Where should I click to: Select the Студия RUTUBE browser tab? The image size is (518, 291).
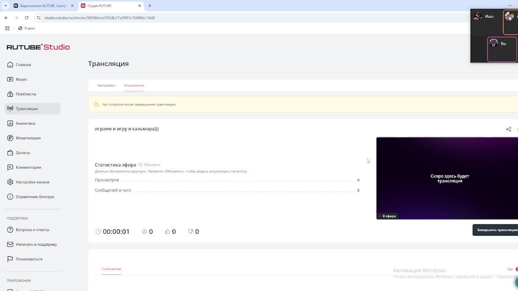(111, 6)
